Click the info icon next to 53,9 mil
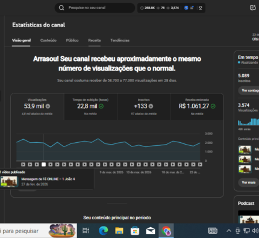Image resolution: width=259 pixels, height=238 pixels. click(48, 106)
